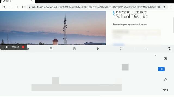This screenshot has width=174, height=97.
Task: Toggle the shift key
Action: (165, 80)
